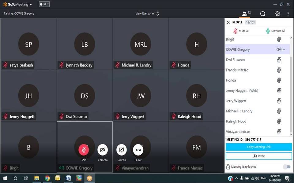
Task: Click the GoToMeeting taskbar icon
Action: [x=89, y=178]
